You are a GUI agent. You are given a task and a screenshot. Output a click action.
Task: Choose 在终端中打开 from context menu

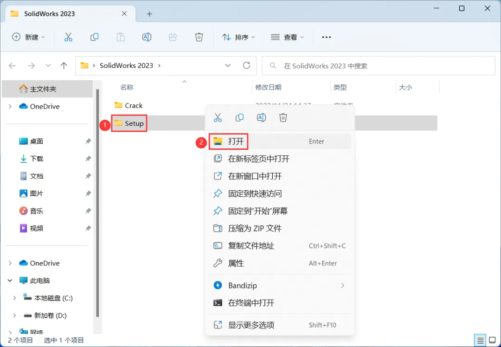point(280,303)
